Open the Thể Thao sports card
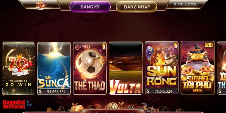Viewport: 226px width, 113px height. point(90,68)
